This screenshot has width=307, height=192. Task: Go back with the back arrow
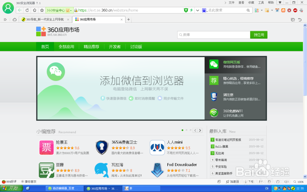point(20,10)
